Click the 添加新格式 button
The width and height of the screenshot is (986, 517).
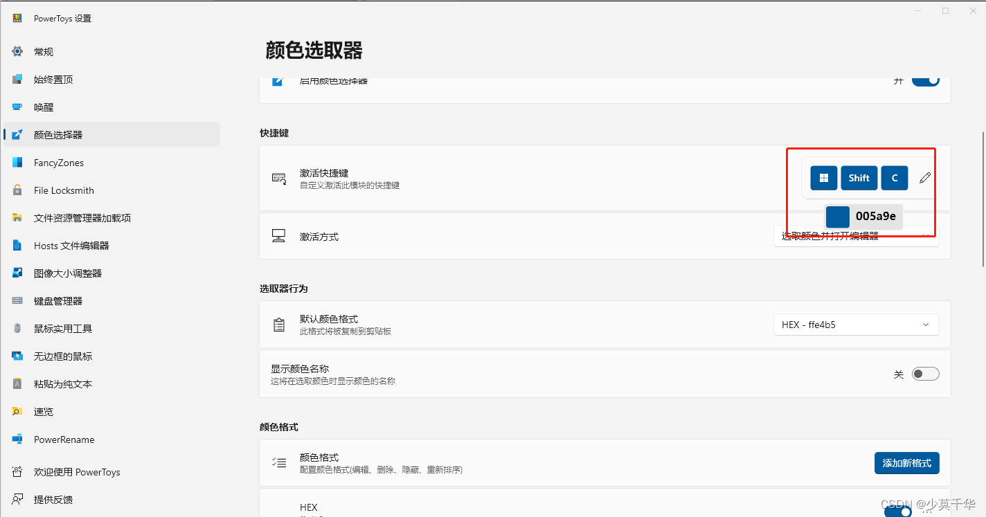coord(907,463)
